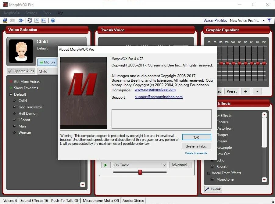Open the Tools menu
Image resolution: width=275 pixels, height=204 pixels.
(47, 13)
